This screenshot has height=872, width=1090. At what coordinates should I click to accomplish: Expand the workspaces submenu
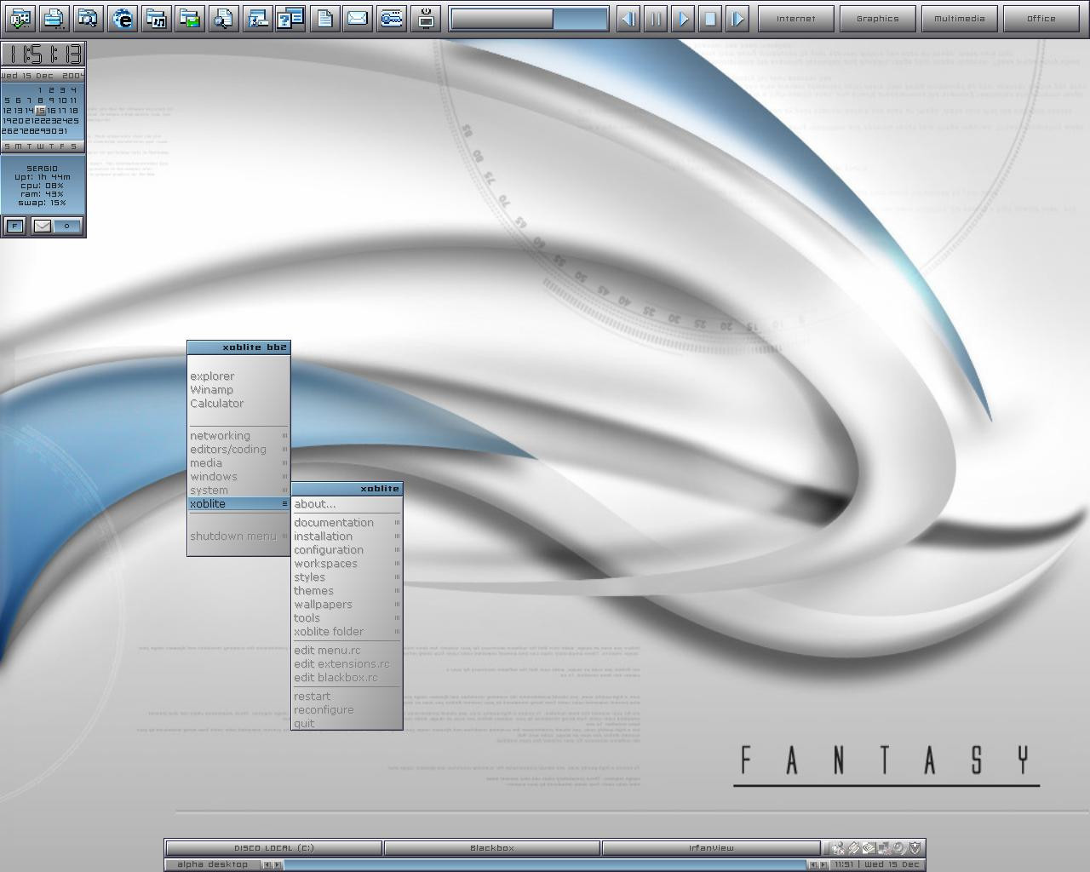347,564
